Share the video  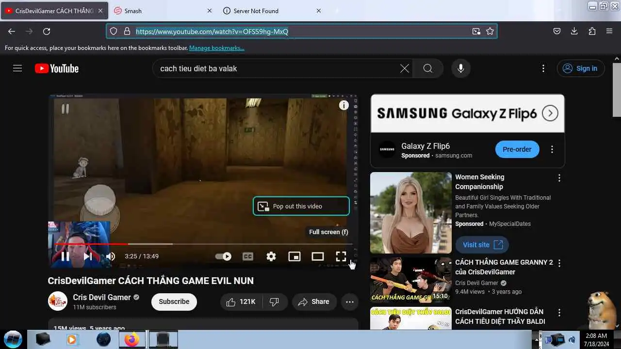point(314,301)
